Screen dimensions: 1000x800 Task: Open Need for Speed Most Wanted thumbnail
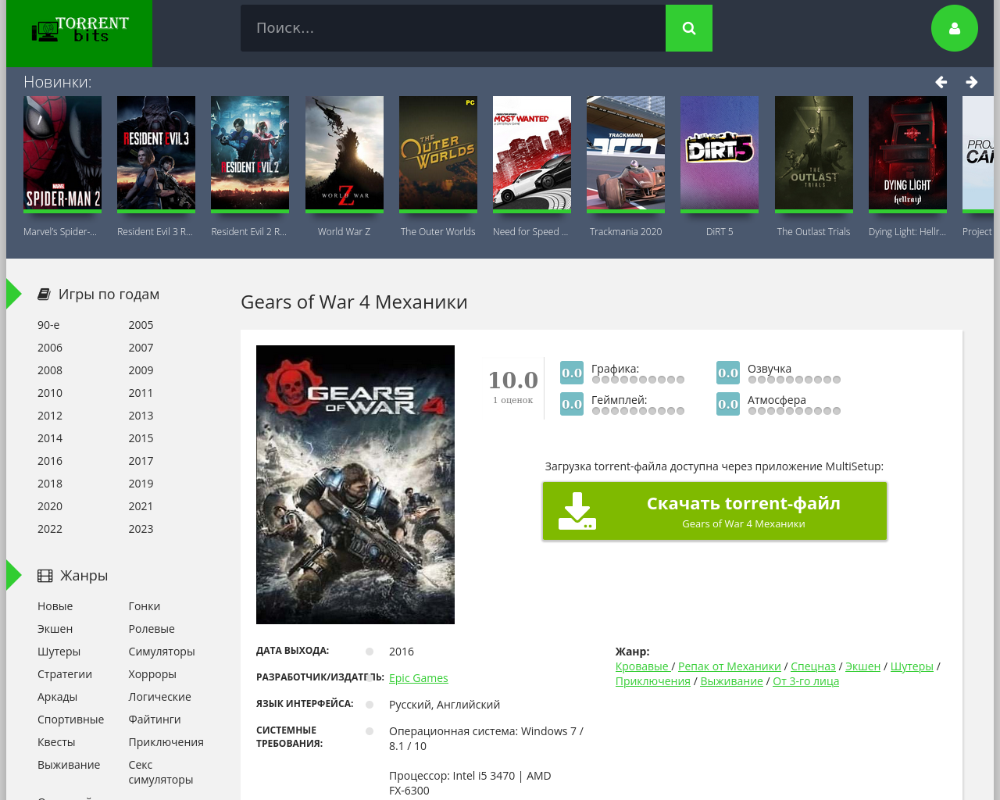[x=532, y=154]
